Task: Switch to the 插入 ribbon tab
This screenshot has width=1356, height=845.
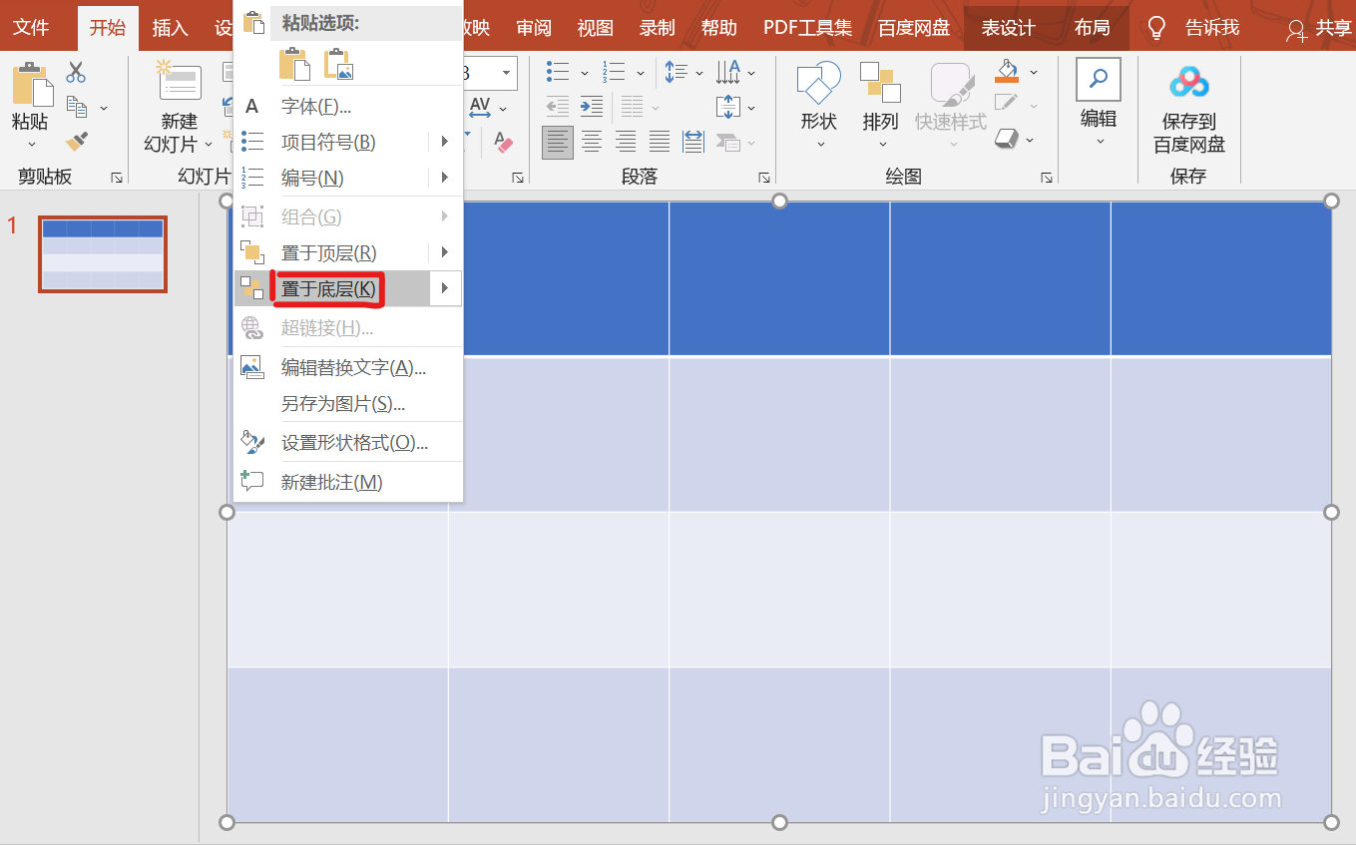Action: coord(170,28)
